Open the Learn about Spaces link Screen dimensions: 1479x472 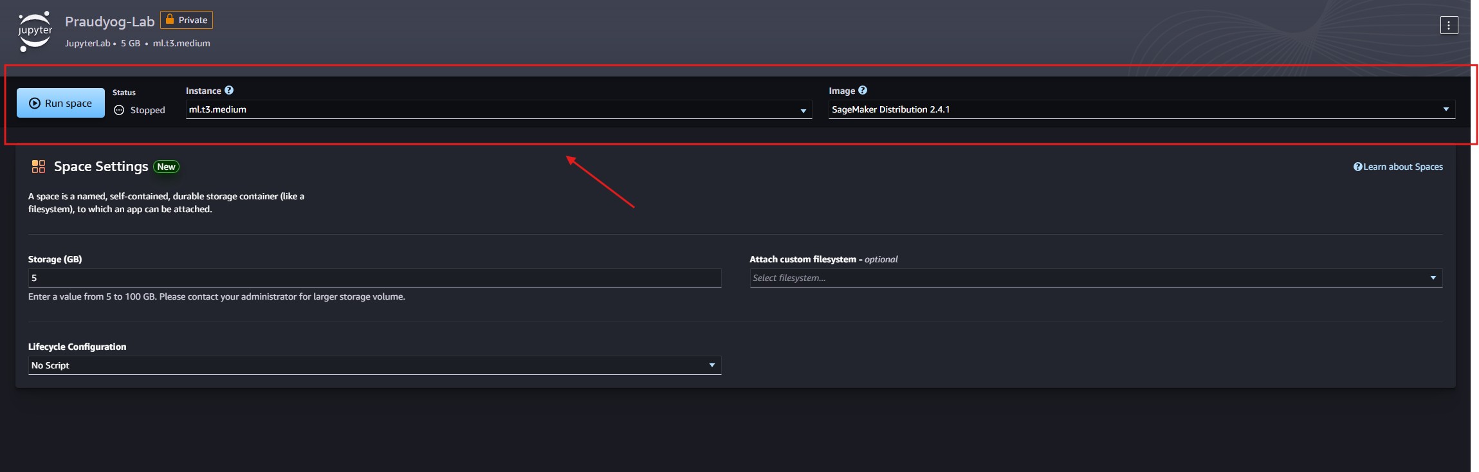1402,167
